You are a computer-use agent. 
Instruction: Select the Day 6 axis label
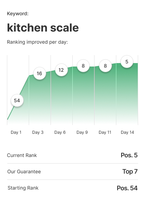(60, 132)
